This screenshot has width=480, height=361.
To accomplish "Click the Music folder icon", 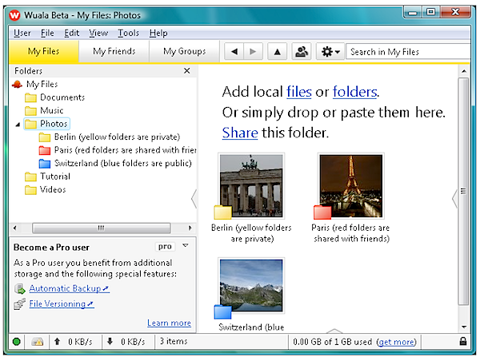I will click(x=30, y=110).
